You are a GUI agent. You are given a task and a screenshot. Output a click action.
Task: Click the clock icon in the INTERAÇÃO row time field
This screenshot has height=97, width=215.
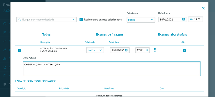(x=147, y=50)
